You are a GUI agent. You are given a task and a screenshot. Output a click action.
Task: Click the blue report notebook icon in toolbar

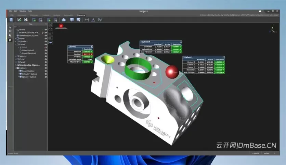coord(11,20)
